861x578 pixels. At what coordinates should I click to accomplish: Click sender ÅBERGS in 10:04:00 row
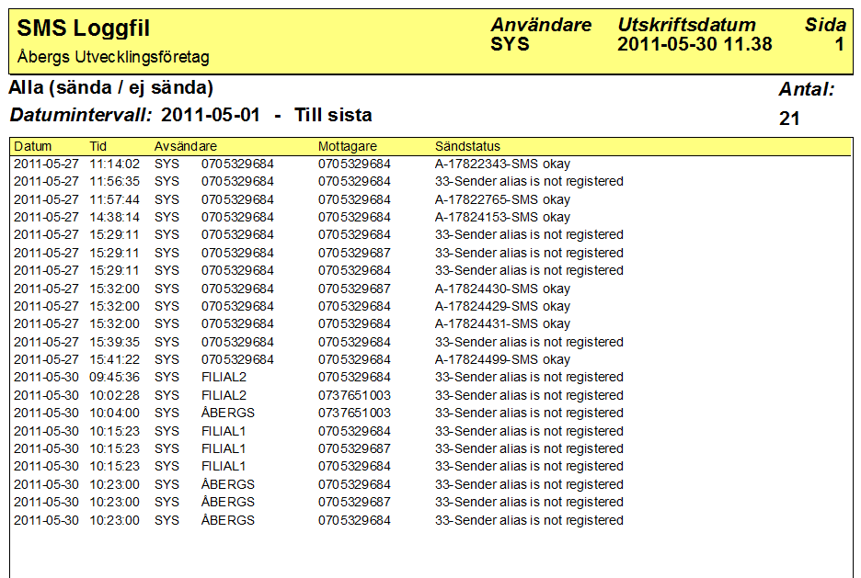pyautogui.click(x=228, y=413)
